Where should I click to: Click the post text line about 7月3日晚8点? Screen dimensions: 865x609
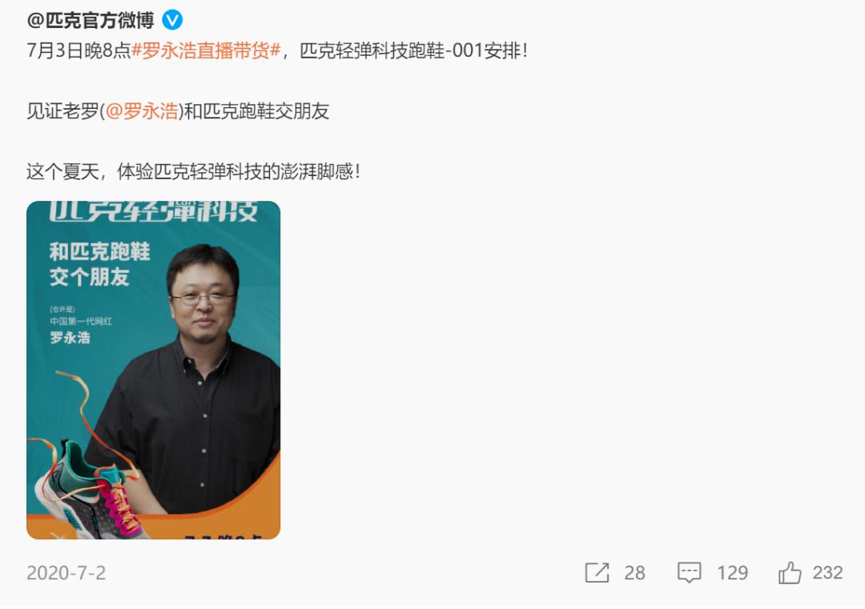277,50
